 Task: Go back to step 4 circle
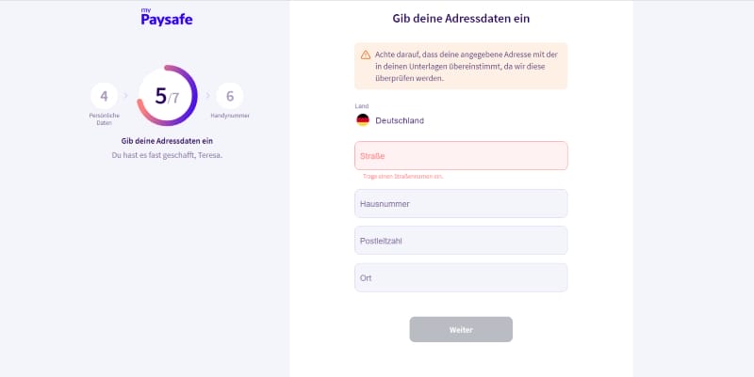click(104, 96)
